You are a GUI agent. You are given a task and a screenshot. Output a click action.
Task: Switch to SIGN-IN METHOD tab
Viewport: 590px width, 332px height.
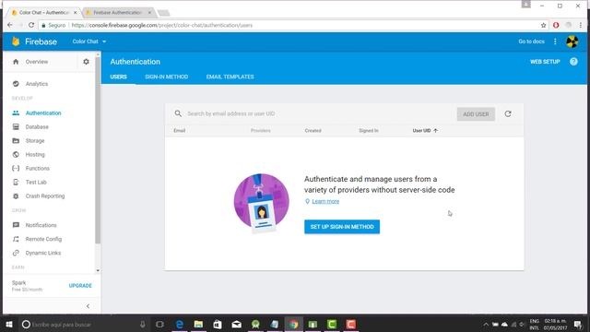(166, 77)
